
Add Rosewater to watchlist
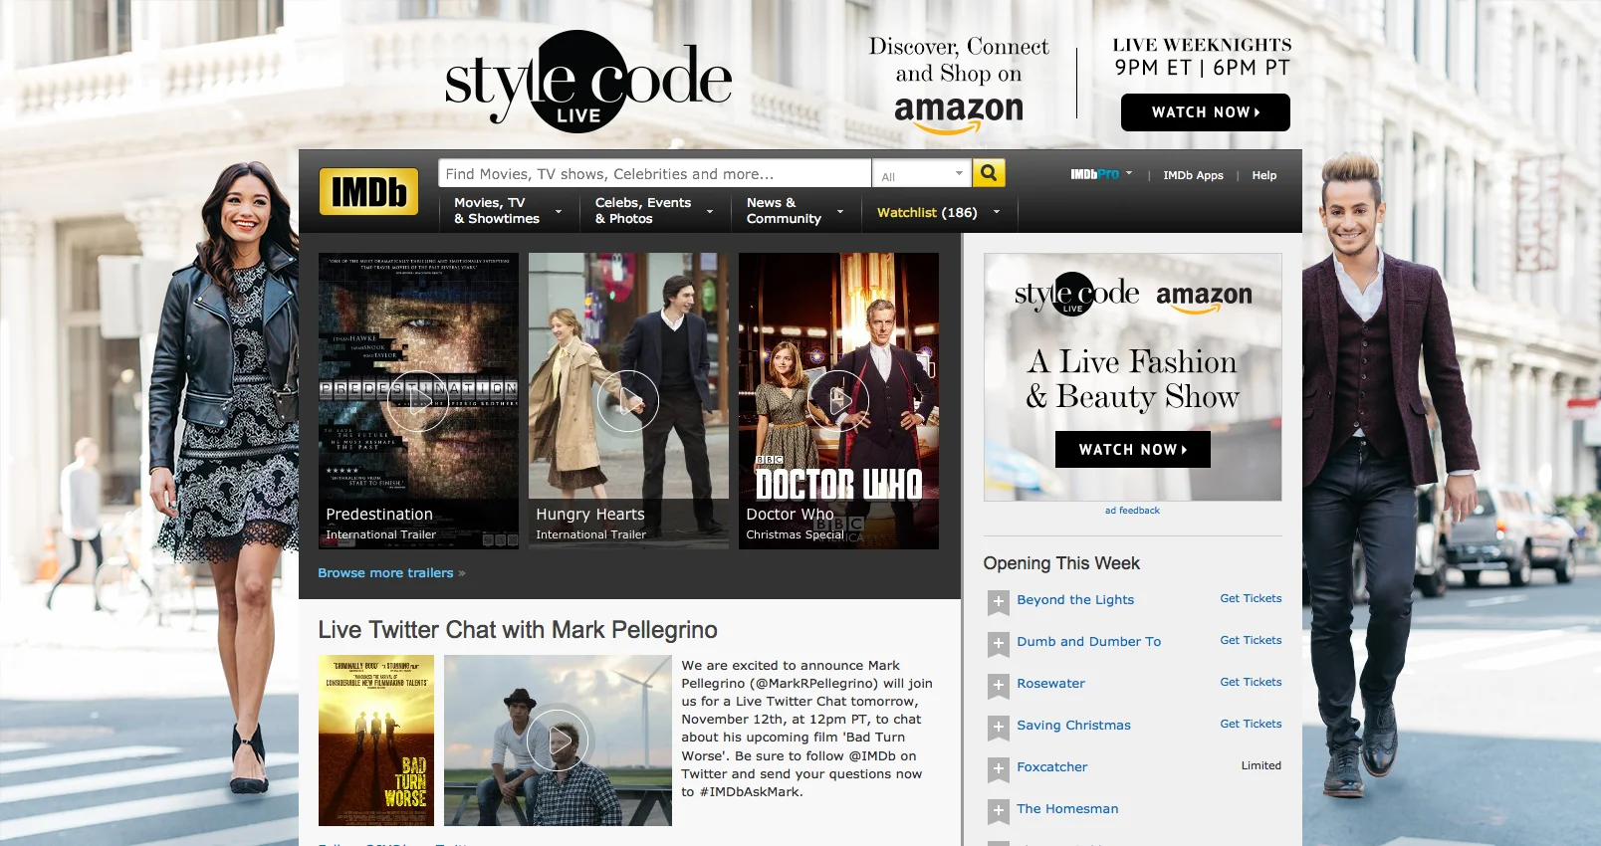[x=998, y=685]
